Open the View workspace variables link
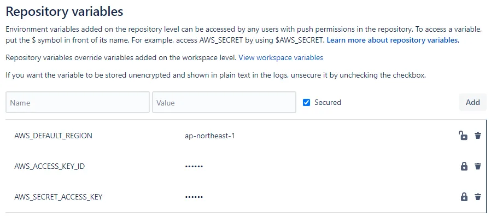491x223 pixels. [x=280, y=57]
